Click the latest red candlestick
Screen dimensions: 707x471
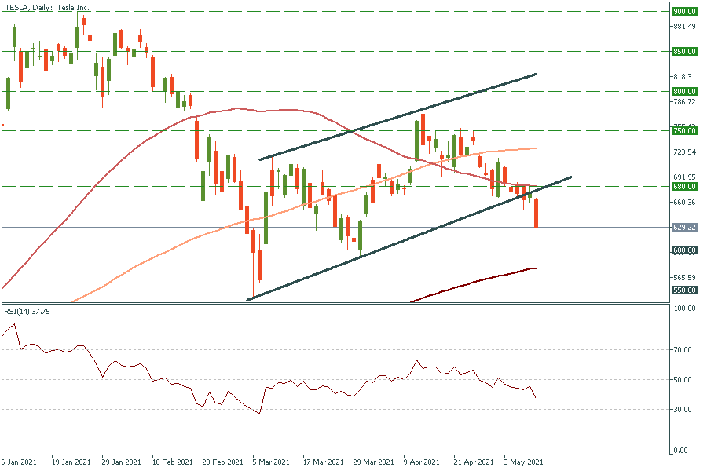tap(537, 213)
